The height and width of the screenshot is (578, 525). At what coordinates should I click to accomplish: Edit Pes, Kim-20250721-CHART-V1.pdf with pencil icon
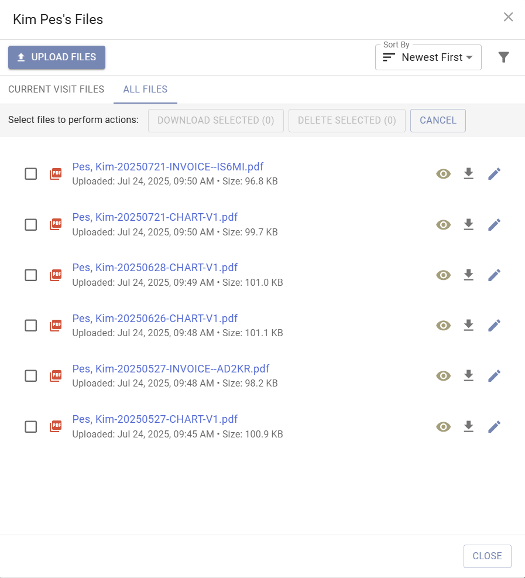[x=494, y=224]
